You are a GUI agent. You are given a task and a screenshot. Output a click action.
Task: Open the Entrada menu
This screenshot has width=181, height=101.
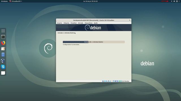[x=80, y=23]
